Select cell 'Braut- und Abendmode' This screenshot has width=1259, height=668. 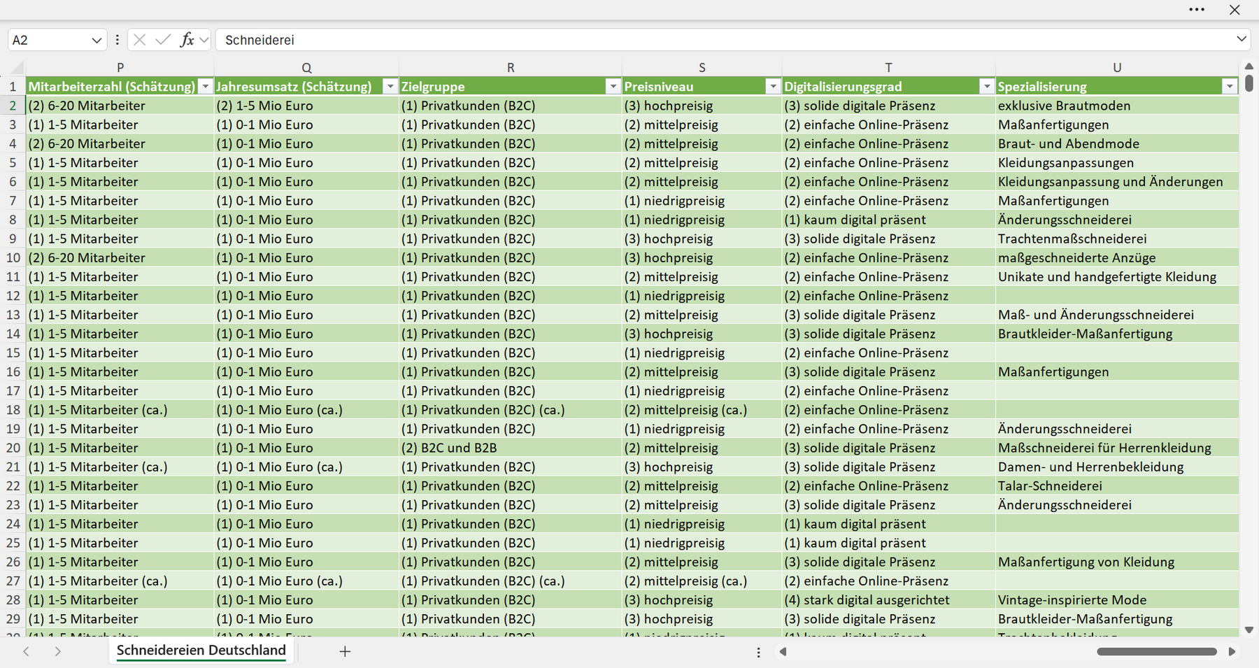(1117, 144)
